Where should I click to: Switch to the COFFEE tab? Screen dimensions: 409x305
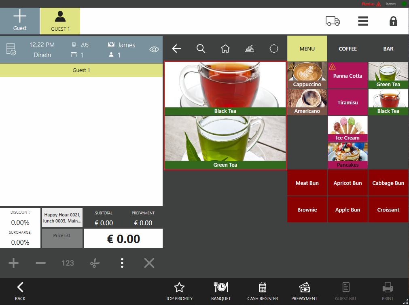[x=348, y=49]
